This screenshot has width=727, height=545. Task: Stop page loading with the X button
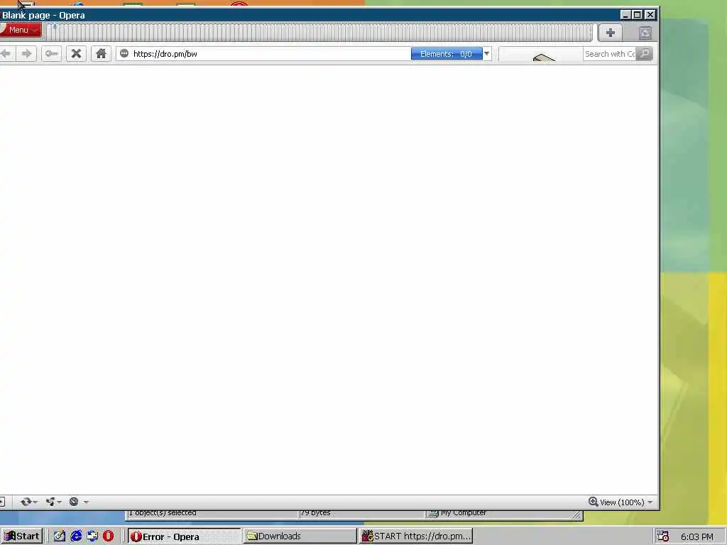[76, 54]
